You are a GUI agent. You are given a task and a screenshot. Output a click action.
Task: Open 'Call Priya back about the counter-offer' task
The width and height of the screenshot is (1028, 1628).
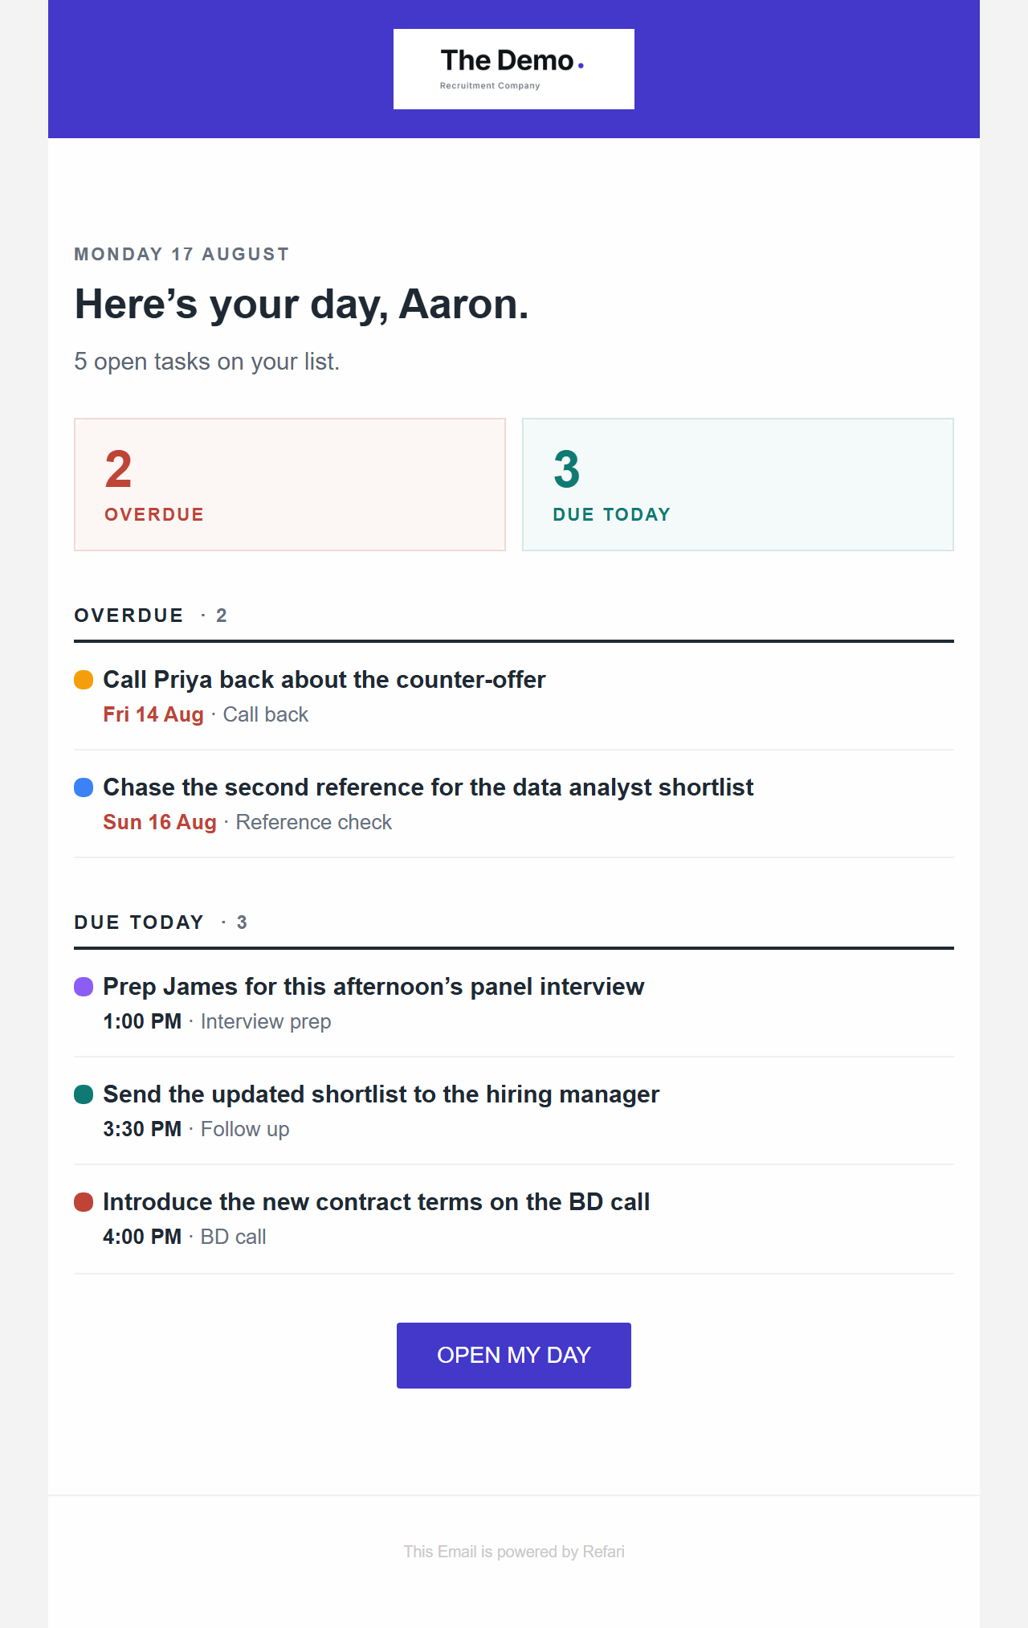coord(324,680)
